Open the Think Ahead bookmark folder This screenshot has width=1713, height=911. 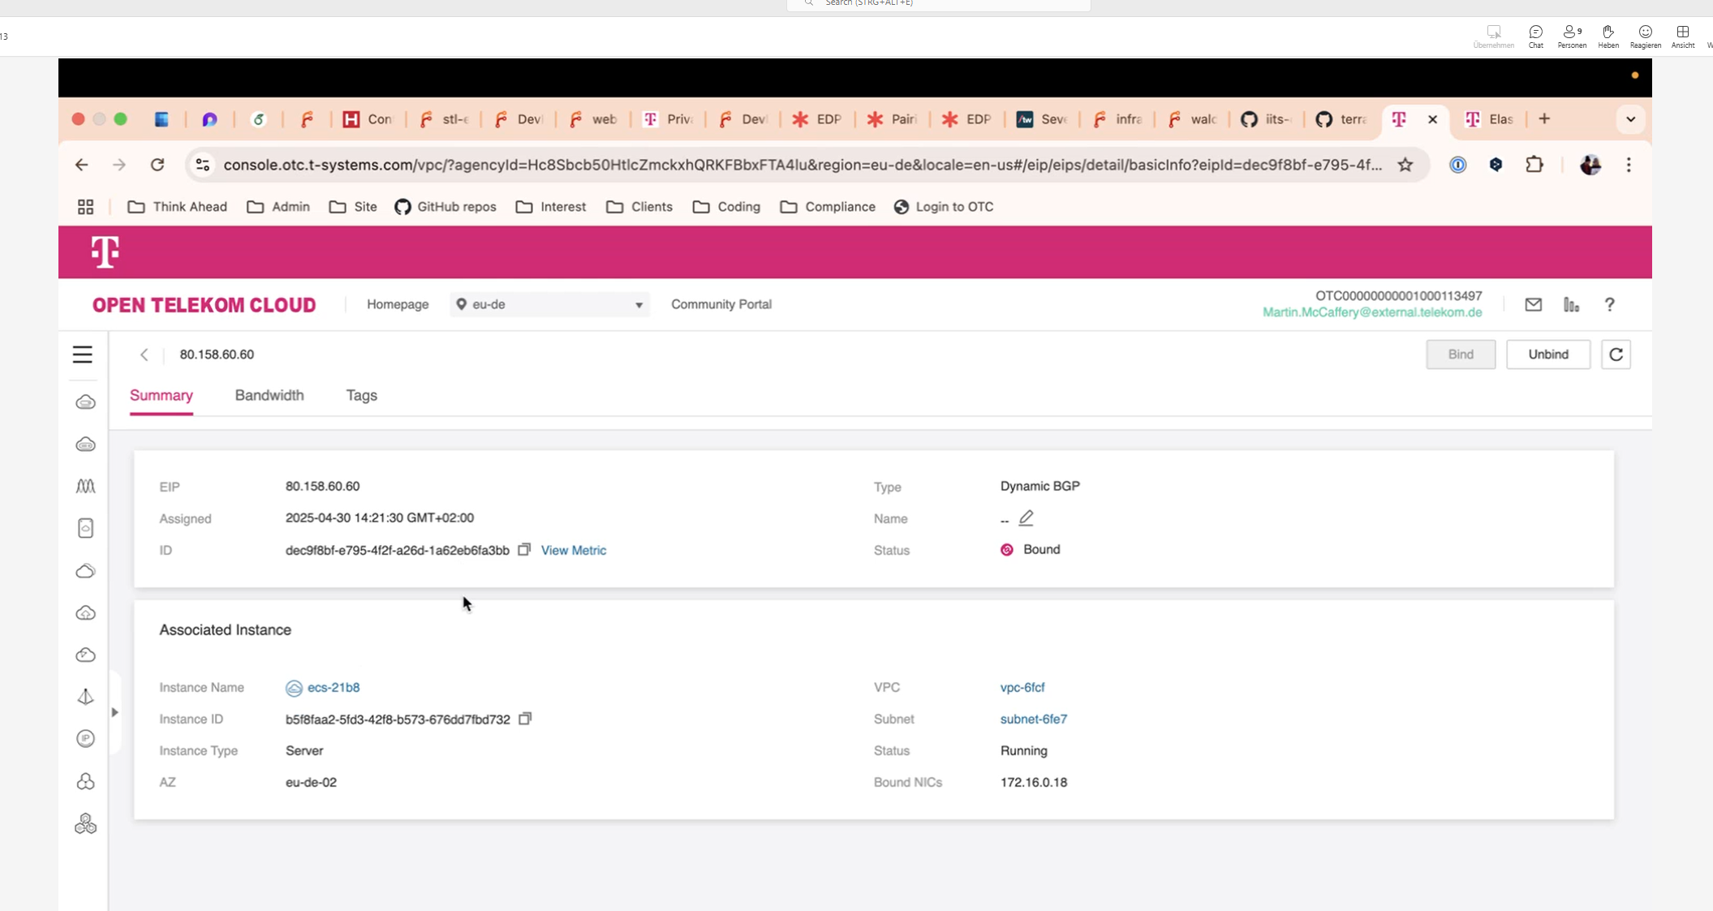tap(177, 207)
